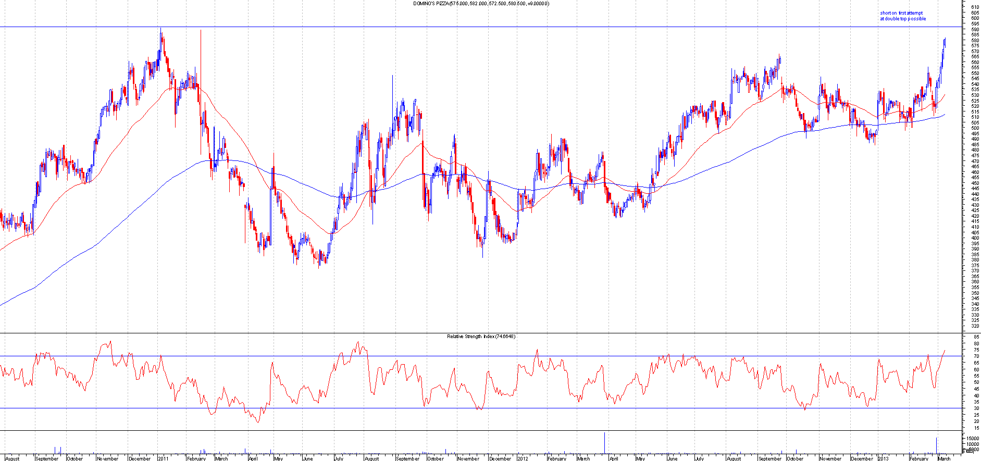Click the 500 price level on price axis
981x461 pixels.
(x=975, y=128)
